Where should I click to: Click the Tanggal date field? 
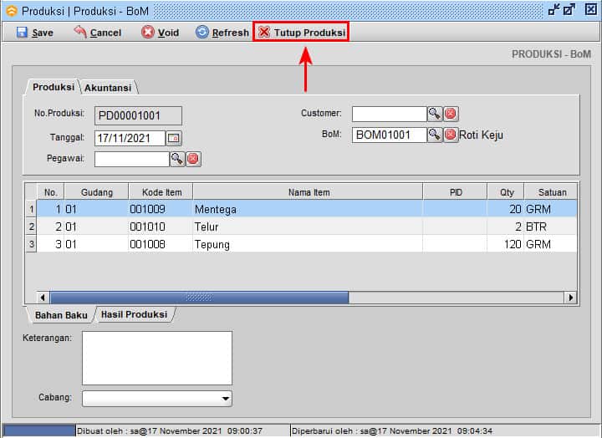pos(130,138)
